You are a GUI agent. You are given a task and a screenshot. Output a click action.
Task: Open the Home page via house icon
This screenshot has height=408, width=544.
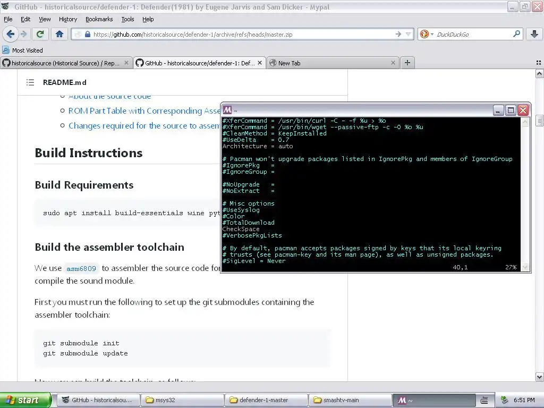pos(59,34)
